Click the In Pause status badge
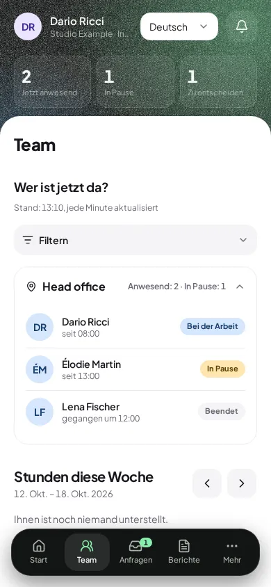 [222, 369]
